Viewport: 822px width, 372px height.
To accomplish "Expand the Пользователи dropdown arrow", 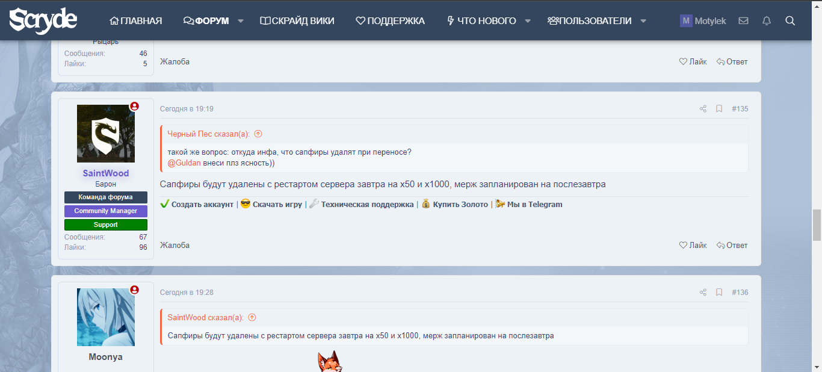I will pos(643,21).
